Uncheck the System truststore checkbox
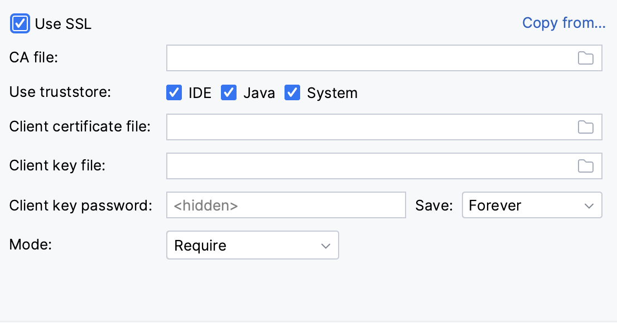 tap(292, 93)
